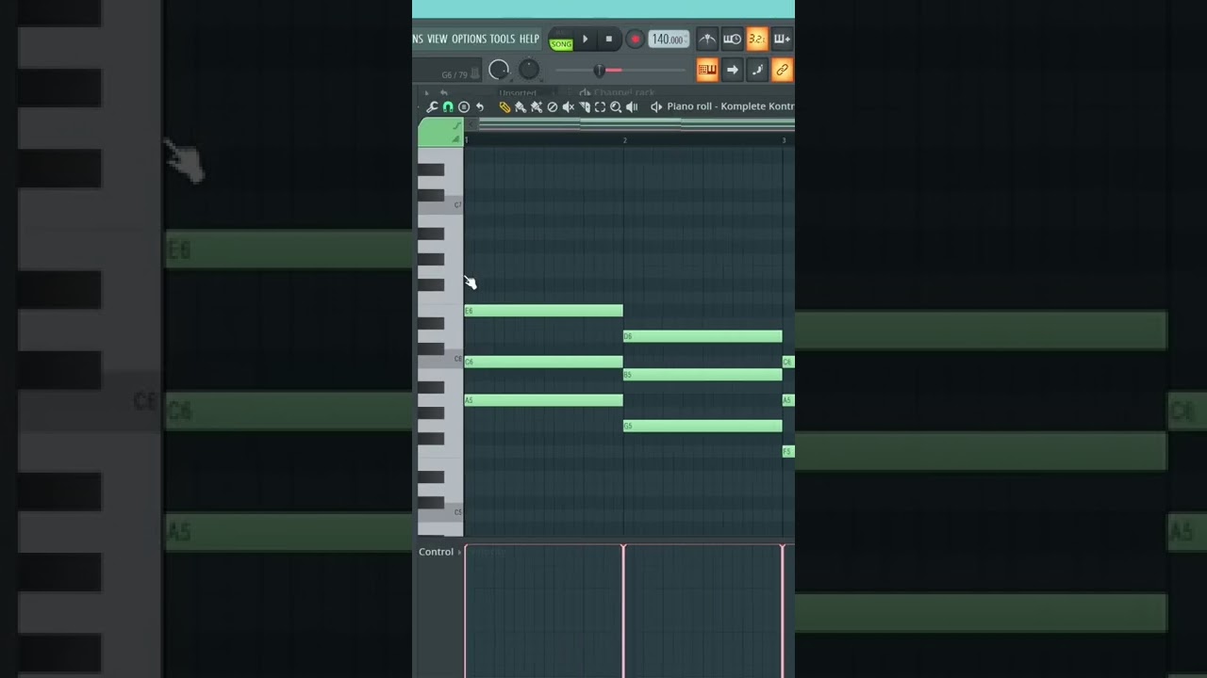Click bar 3 marker on timeline
Image resolution: width=1207 pixels, height=678 pixels.
coord(784,140)
